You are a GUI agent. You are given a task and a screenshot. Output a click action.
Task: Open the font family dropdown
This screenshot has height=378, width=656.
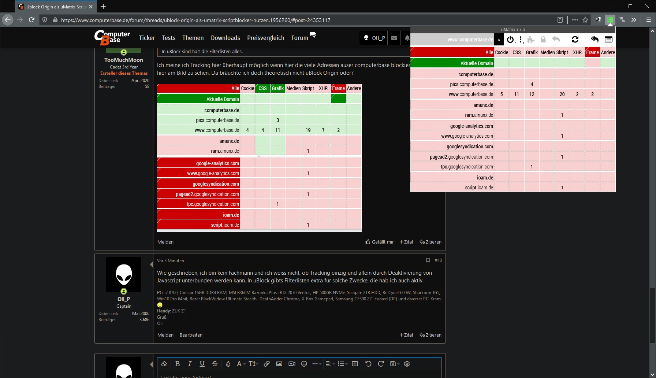click(x=240, y=364)
